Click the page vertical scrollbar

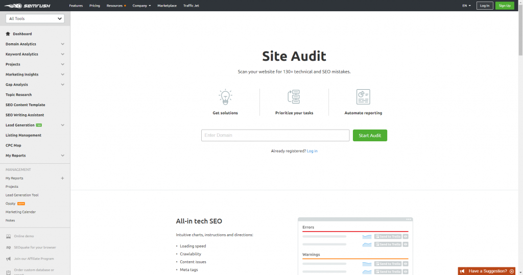tap(520, 31)
